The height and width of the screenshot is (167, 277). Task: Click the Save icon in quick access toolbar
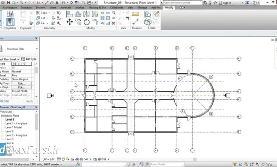8,2
